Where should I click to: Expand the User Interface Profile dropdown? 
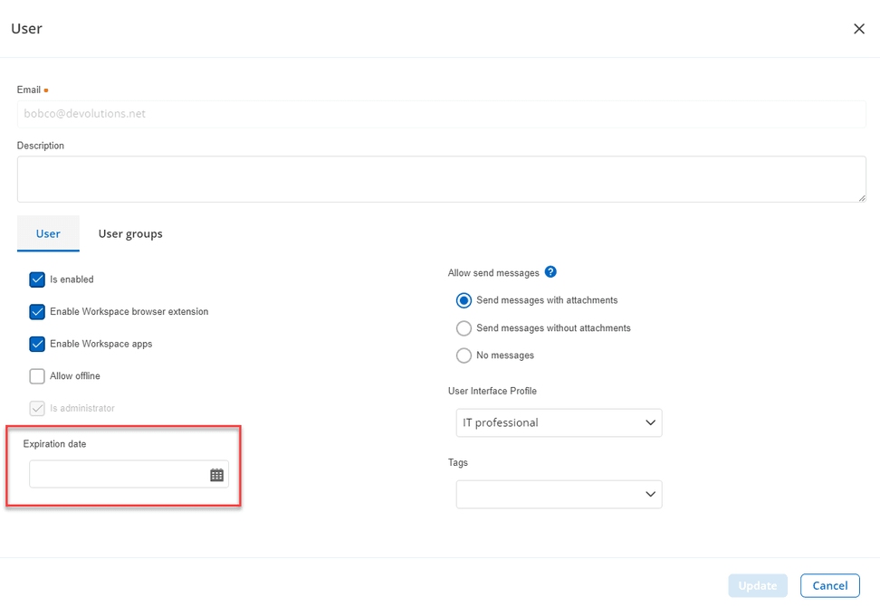[x=558, y=422]
